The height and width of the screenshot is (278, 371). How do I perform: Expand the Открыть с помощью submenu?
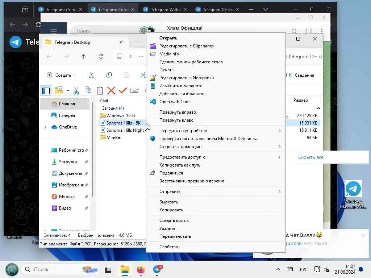[x=216, y=147]
